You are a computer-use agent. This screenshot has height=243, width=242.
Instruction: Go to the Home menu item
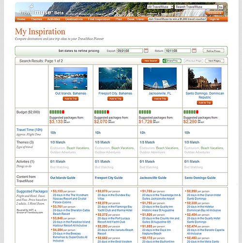[x=21, y=19]
